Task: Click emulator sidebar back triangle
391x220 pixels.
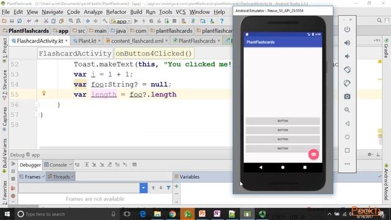Action: (x=347, y=123)
